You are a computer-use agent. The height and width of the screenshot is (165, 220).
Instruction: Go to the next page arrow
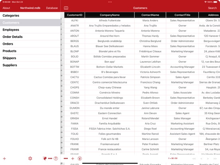[x=208, y=159]
